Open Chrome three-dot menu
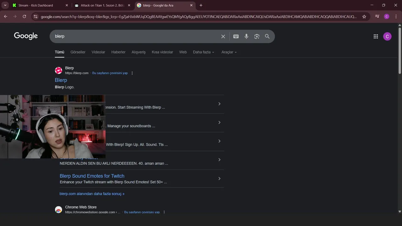This screenshot has width=402, height=226. tap(396, 16)
